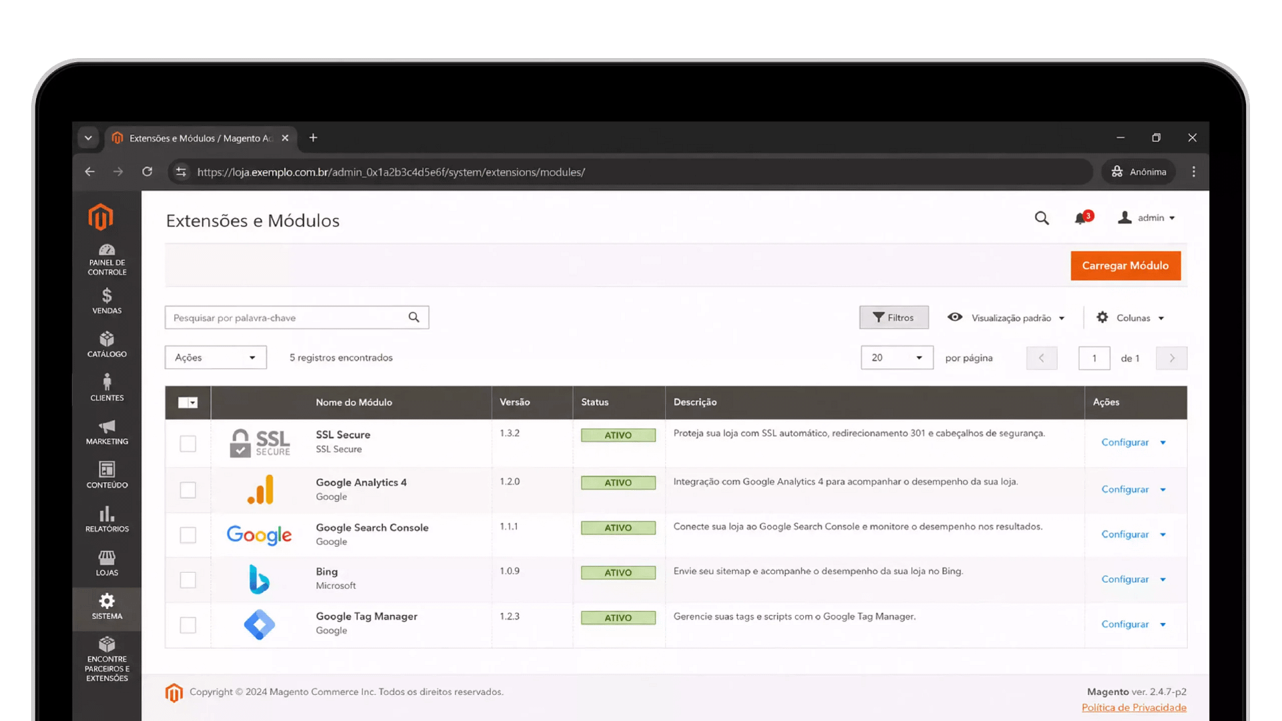This screenshot has height=721, width=1282.
Task: Click the Google Analytics 4 logo
Action: point(260,489)
